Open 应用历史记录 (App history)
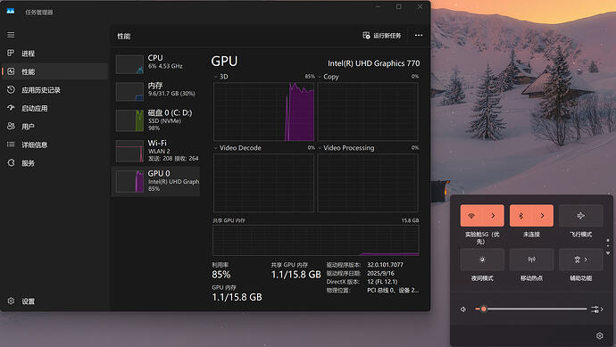616x347 pixels. (x=54, y=90)
